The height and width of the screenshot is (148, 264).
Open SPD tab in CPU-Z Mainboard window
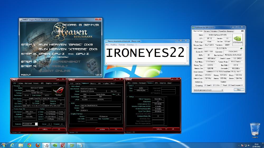point(99,83)
